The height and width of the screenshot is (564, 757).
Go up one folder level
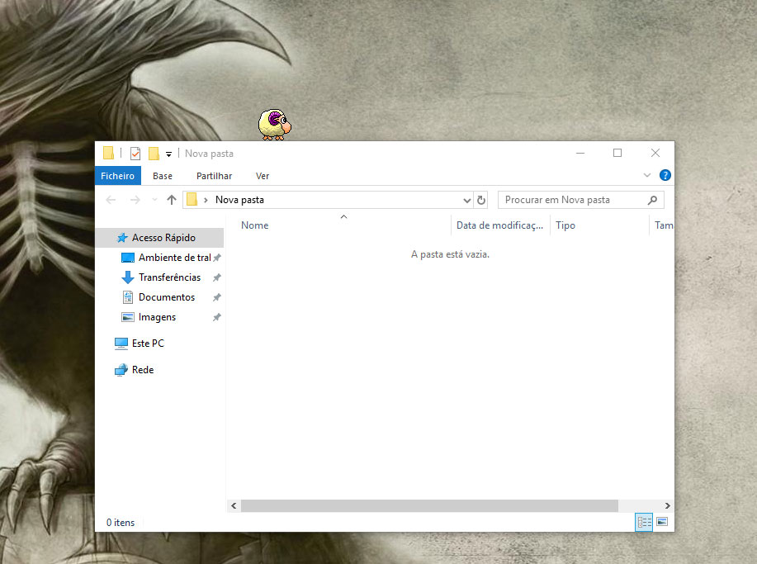tap(172, 200)
